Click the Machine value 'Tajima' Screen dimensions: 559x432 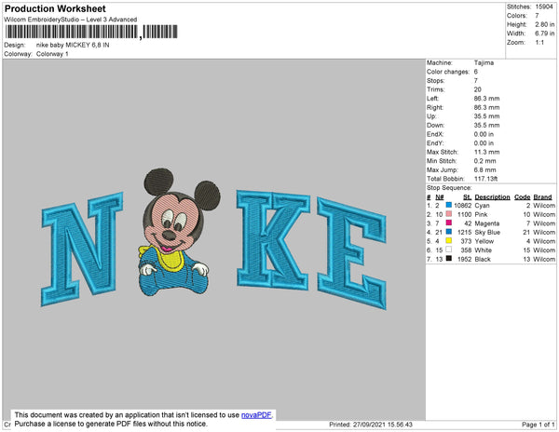tap(484, 62)
